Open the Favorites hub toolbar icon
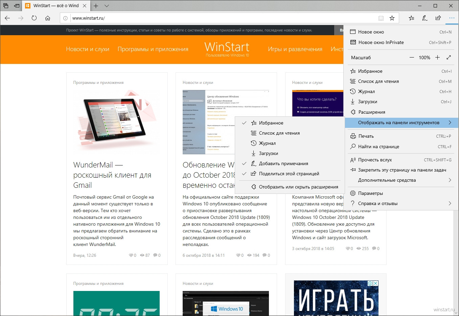The width and height of the screenshot is (459, 316). pyautogui.click(x=411, y=18)
